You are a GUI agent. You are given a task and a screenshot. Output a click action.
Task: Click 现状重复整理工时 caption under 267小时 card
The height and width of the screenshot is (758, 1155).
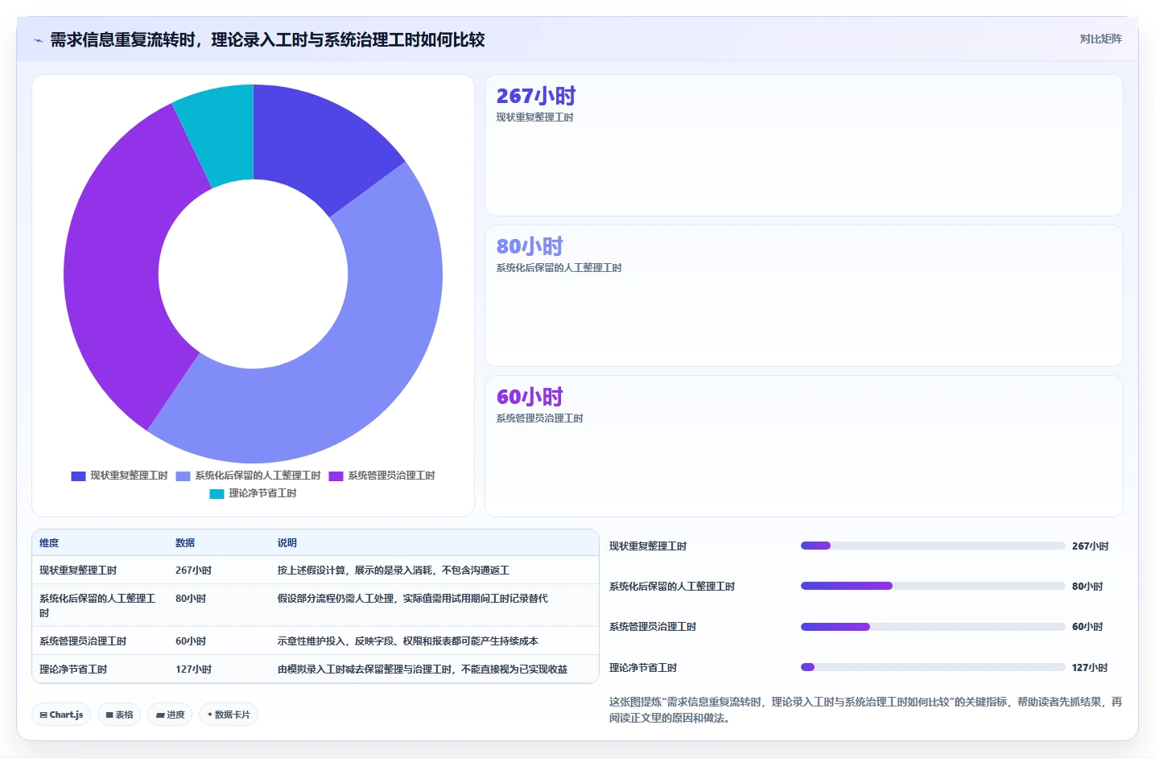click(534, 117)
